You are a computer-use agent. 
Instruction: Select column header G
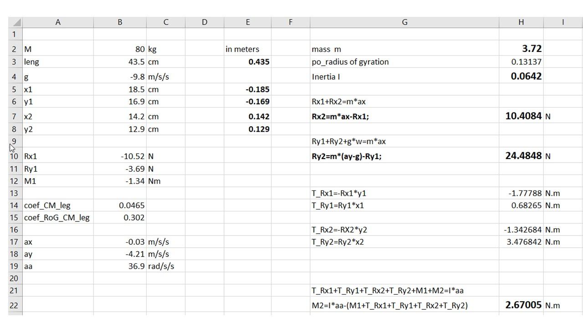pos(404,21)
